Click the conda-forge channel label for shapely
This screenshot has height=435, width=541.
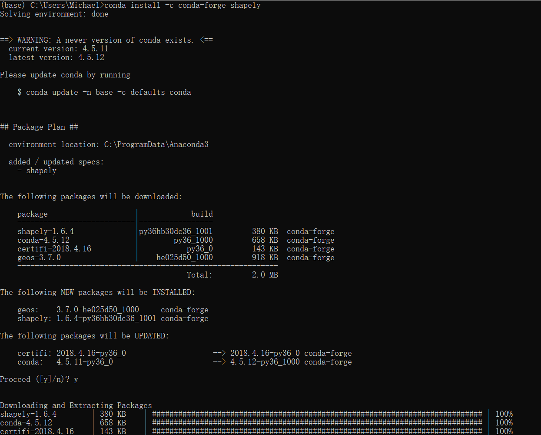tap(310, 231)
